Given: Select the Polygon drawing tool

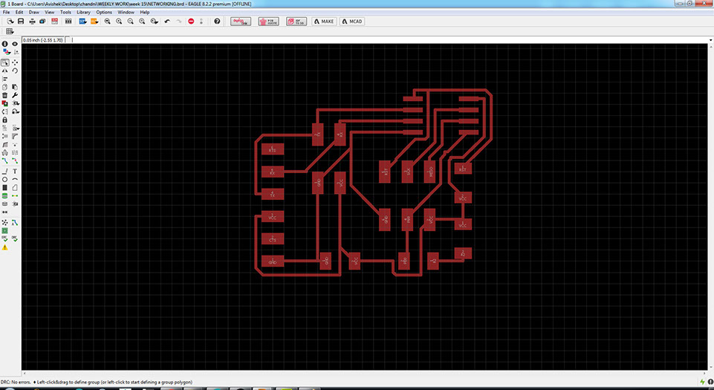Looking at the screenshot, I should pos(15,187).
